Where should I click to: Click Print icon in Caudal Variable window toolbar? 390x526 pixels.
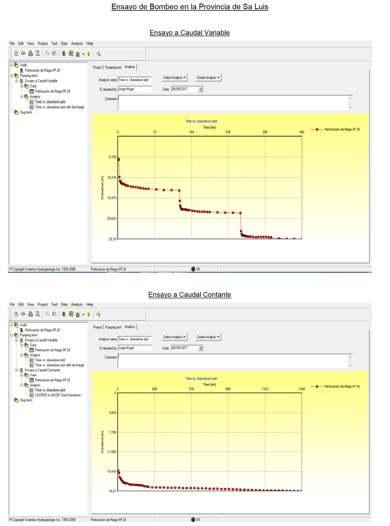(x=30, y=54)
